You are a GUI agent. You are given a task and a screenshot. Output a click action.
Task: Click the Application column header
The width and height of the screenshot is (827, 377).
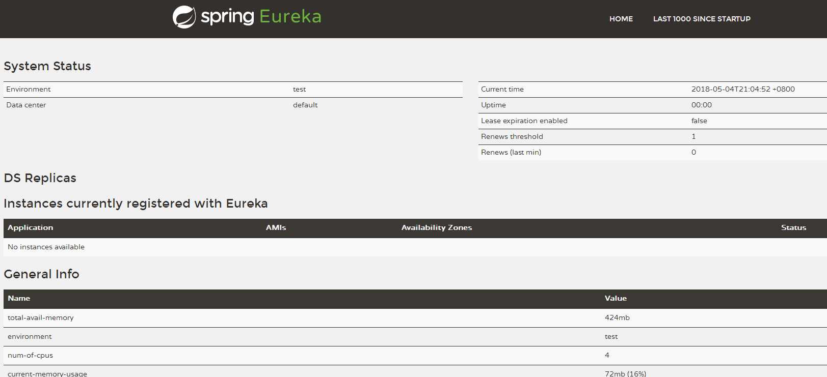coord(31,227)
